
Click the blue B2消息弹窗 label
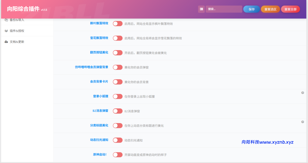point(100,111)
